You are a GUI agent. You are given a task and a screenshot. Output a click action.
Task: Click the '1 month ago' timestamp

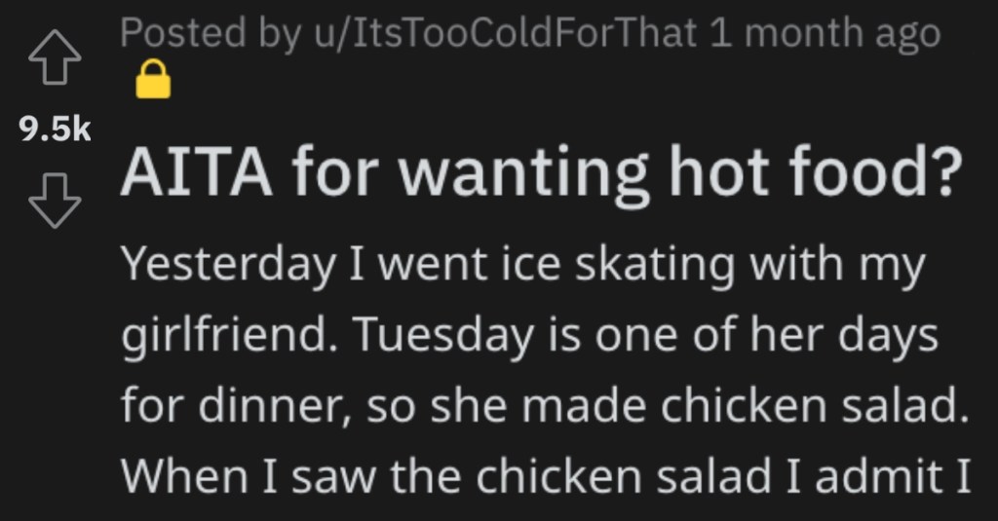(825, 32)
